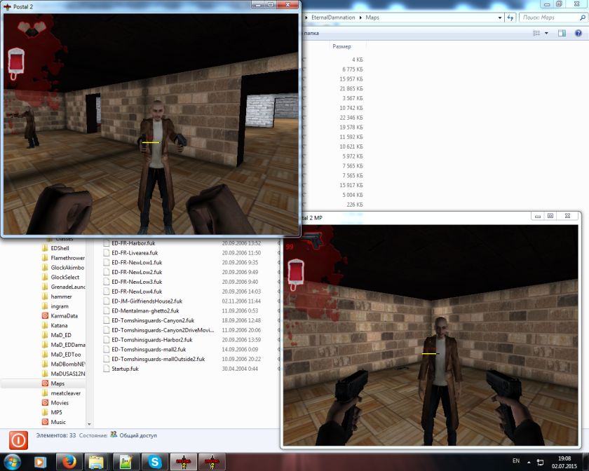589x471 pixels.
Task: Click the search magnifier icon in Explorer
Action: 583,18
